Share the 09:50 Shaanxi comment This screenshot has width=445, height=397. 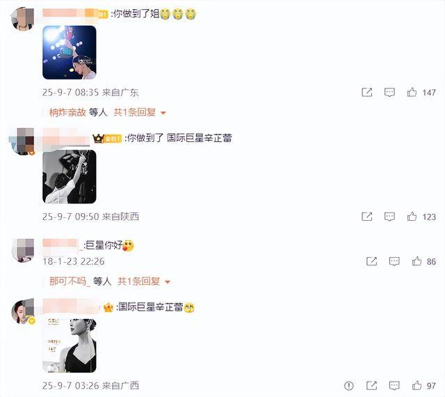coord(367,217)
